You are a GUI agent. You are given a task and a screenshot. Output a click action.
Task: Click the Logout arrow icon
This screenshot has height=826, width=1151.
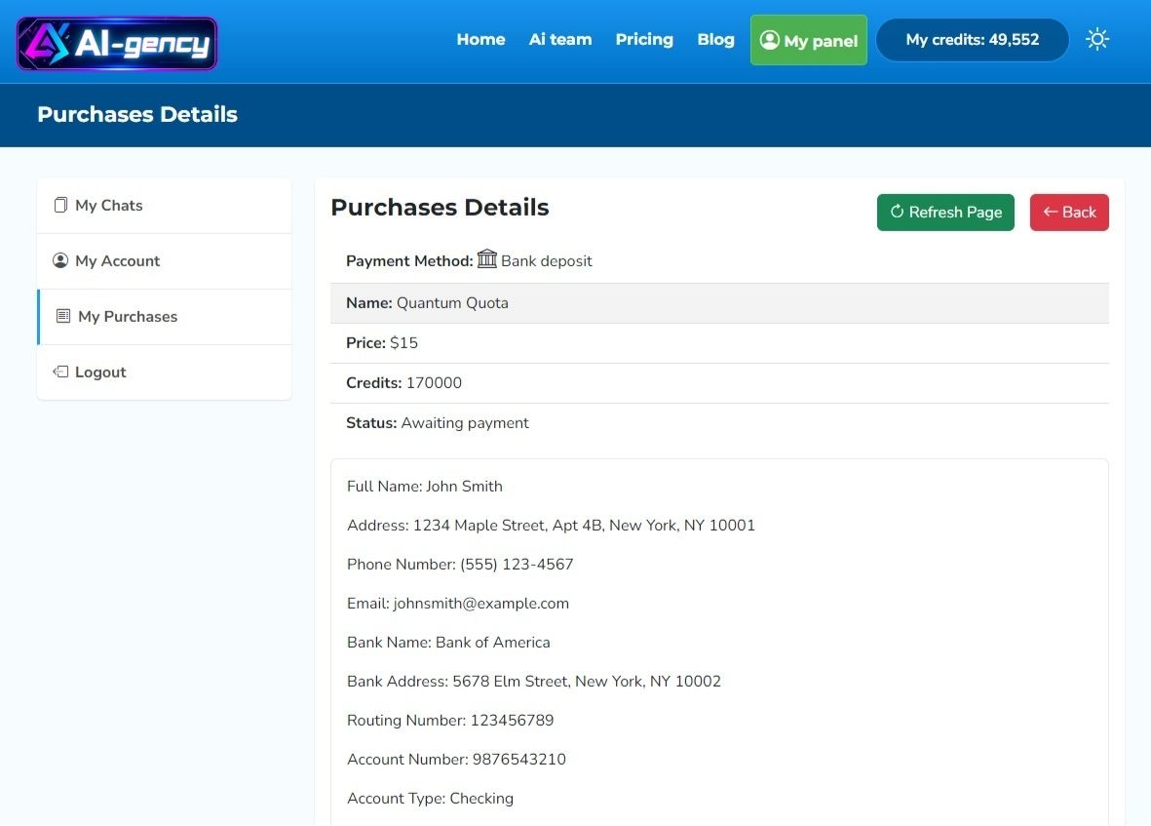pyautogui.click(x=60, y=372)
